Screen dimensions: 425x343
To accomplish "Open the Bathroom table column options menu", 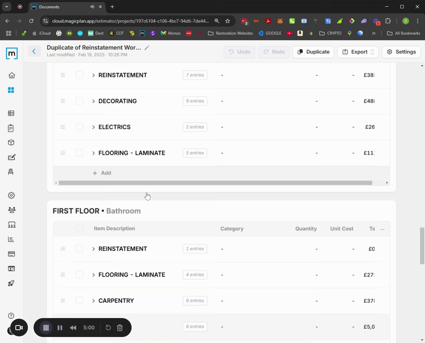I will (x=382, y=229).
